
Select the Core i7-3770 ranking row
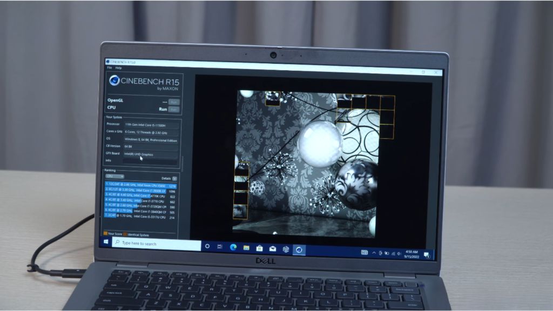point(140,201)
